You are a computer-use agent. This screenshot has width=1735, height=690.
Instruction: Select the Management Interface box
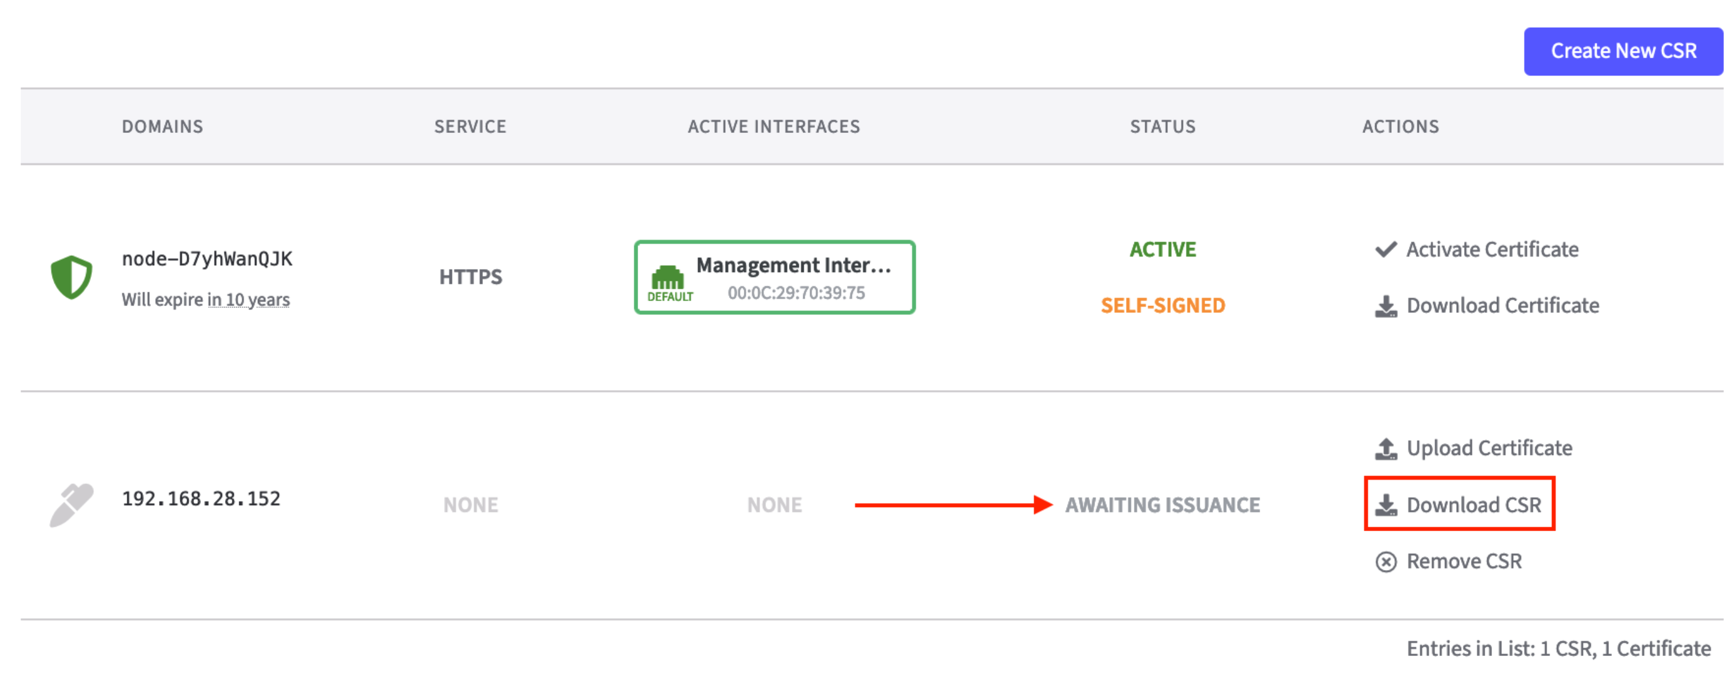point(775,278)
